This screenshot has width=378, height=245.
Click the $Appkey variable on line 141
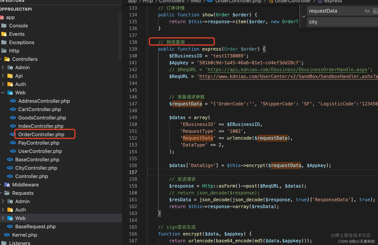click(x=179, y=63)
